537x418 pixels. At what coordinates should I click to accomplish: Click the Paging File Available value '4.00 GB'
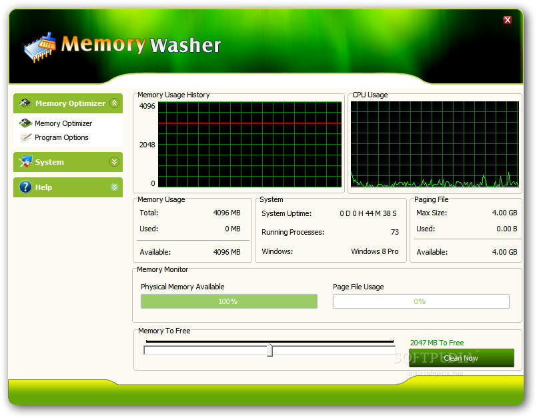(x=504, y=252)
